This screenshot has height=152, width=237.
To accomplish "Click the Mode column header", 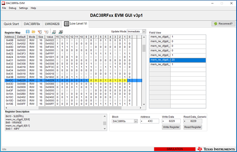I will coord(32,37).
